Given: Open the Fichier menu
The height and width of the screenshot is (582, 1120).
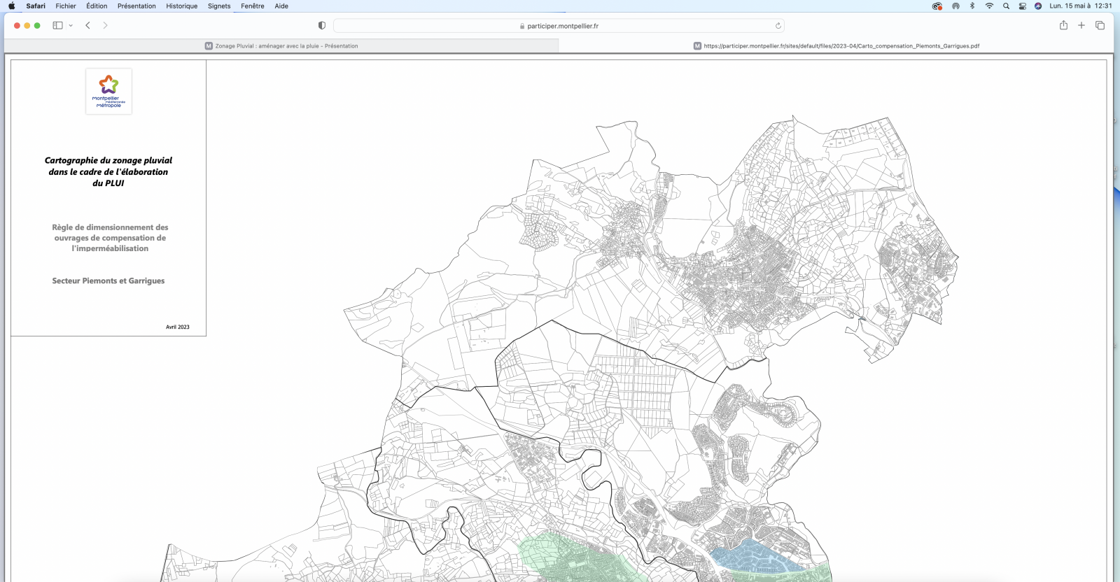Looking at the screenshot, I should 66,6.
